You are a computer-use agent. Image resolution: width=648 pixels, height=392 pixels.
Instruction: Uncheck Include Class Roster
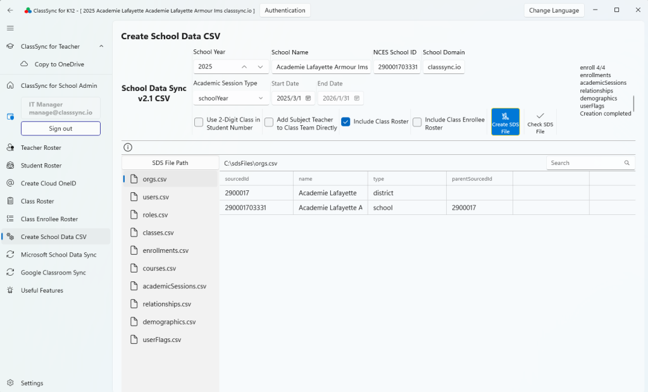pyautogui.click(x=346, y=121)
